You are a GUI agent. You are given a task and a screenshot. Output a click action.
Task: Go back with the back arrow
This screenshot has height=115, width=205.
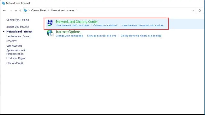pos(4,11)
